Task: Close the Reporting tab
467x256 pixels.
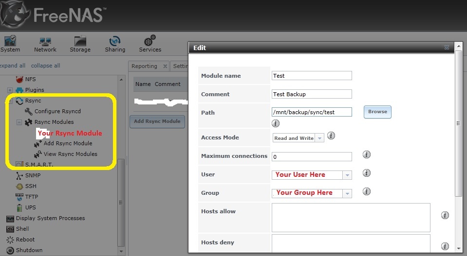Action: (x=165, y=66)
